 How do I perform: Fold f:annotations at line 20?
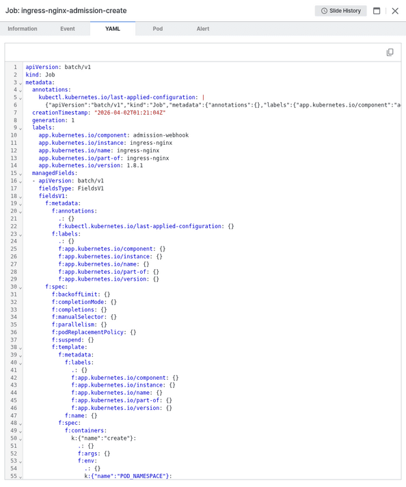point(21,212)
